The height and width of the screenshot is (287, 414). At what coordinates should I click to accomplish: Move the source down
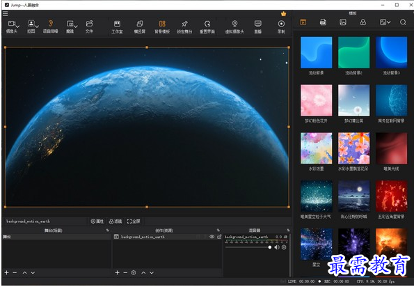point(152,272)
